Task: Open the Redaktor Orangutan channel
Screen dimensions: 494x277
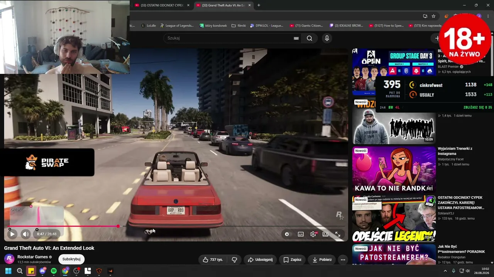Action: coord(452,257)
